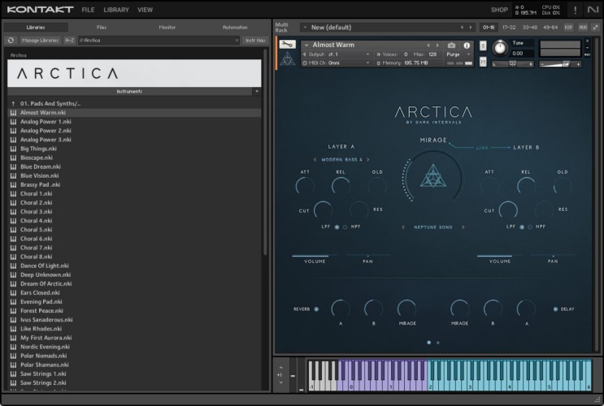Screen dimensions: 604x406
Task: Open the instrument info icon
Action: pyautogui.click(x=467, y=45)
